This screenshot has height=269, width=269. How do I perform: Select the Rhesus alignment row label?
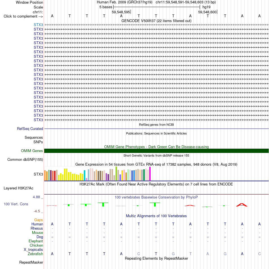click(37, 228)
